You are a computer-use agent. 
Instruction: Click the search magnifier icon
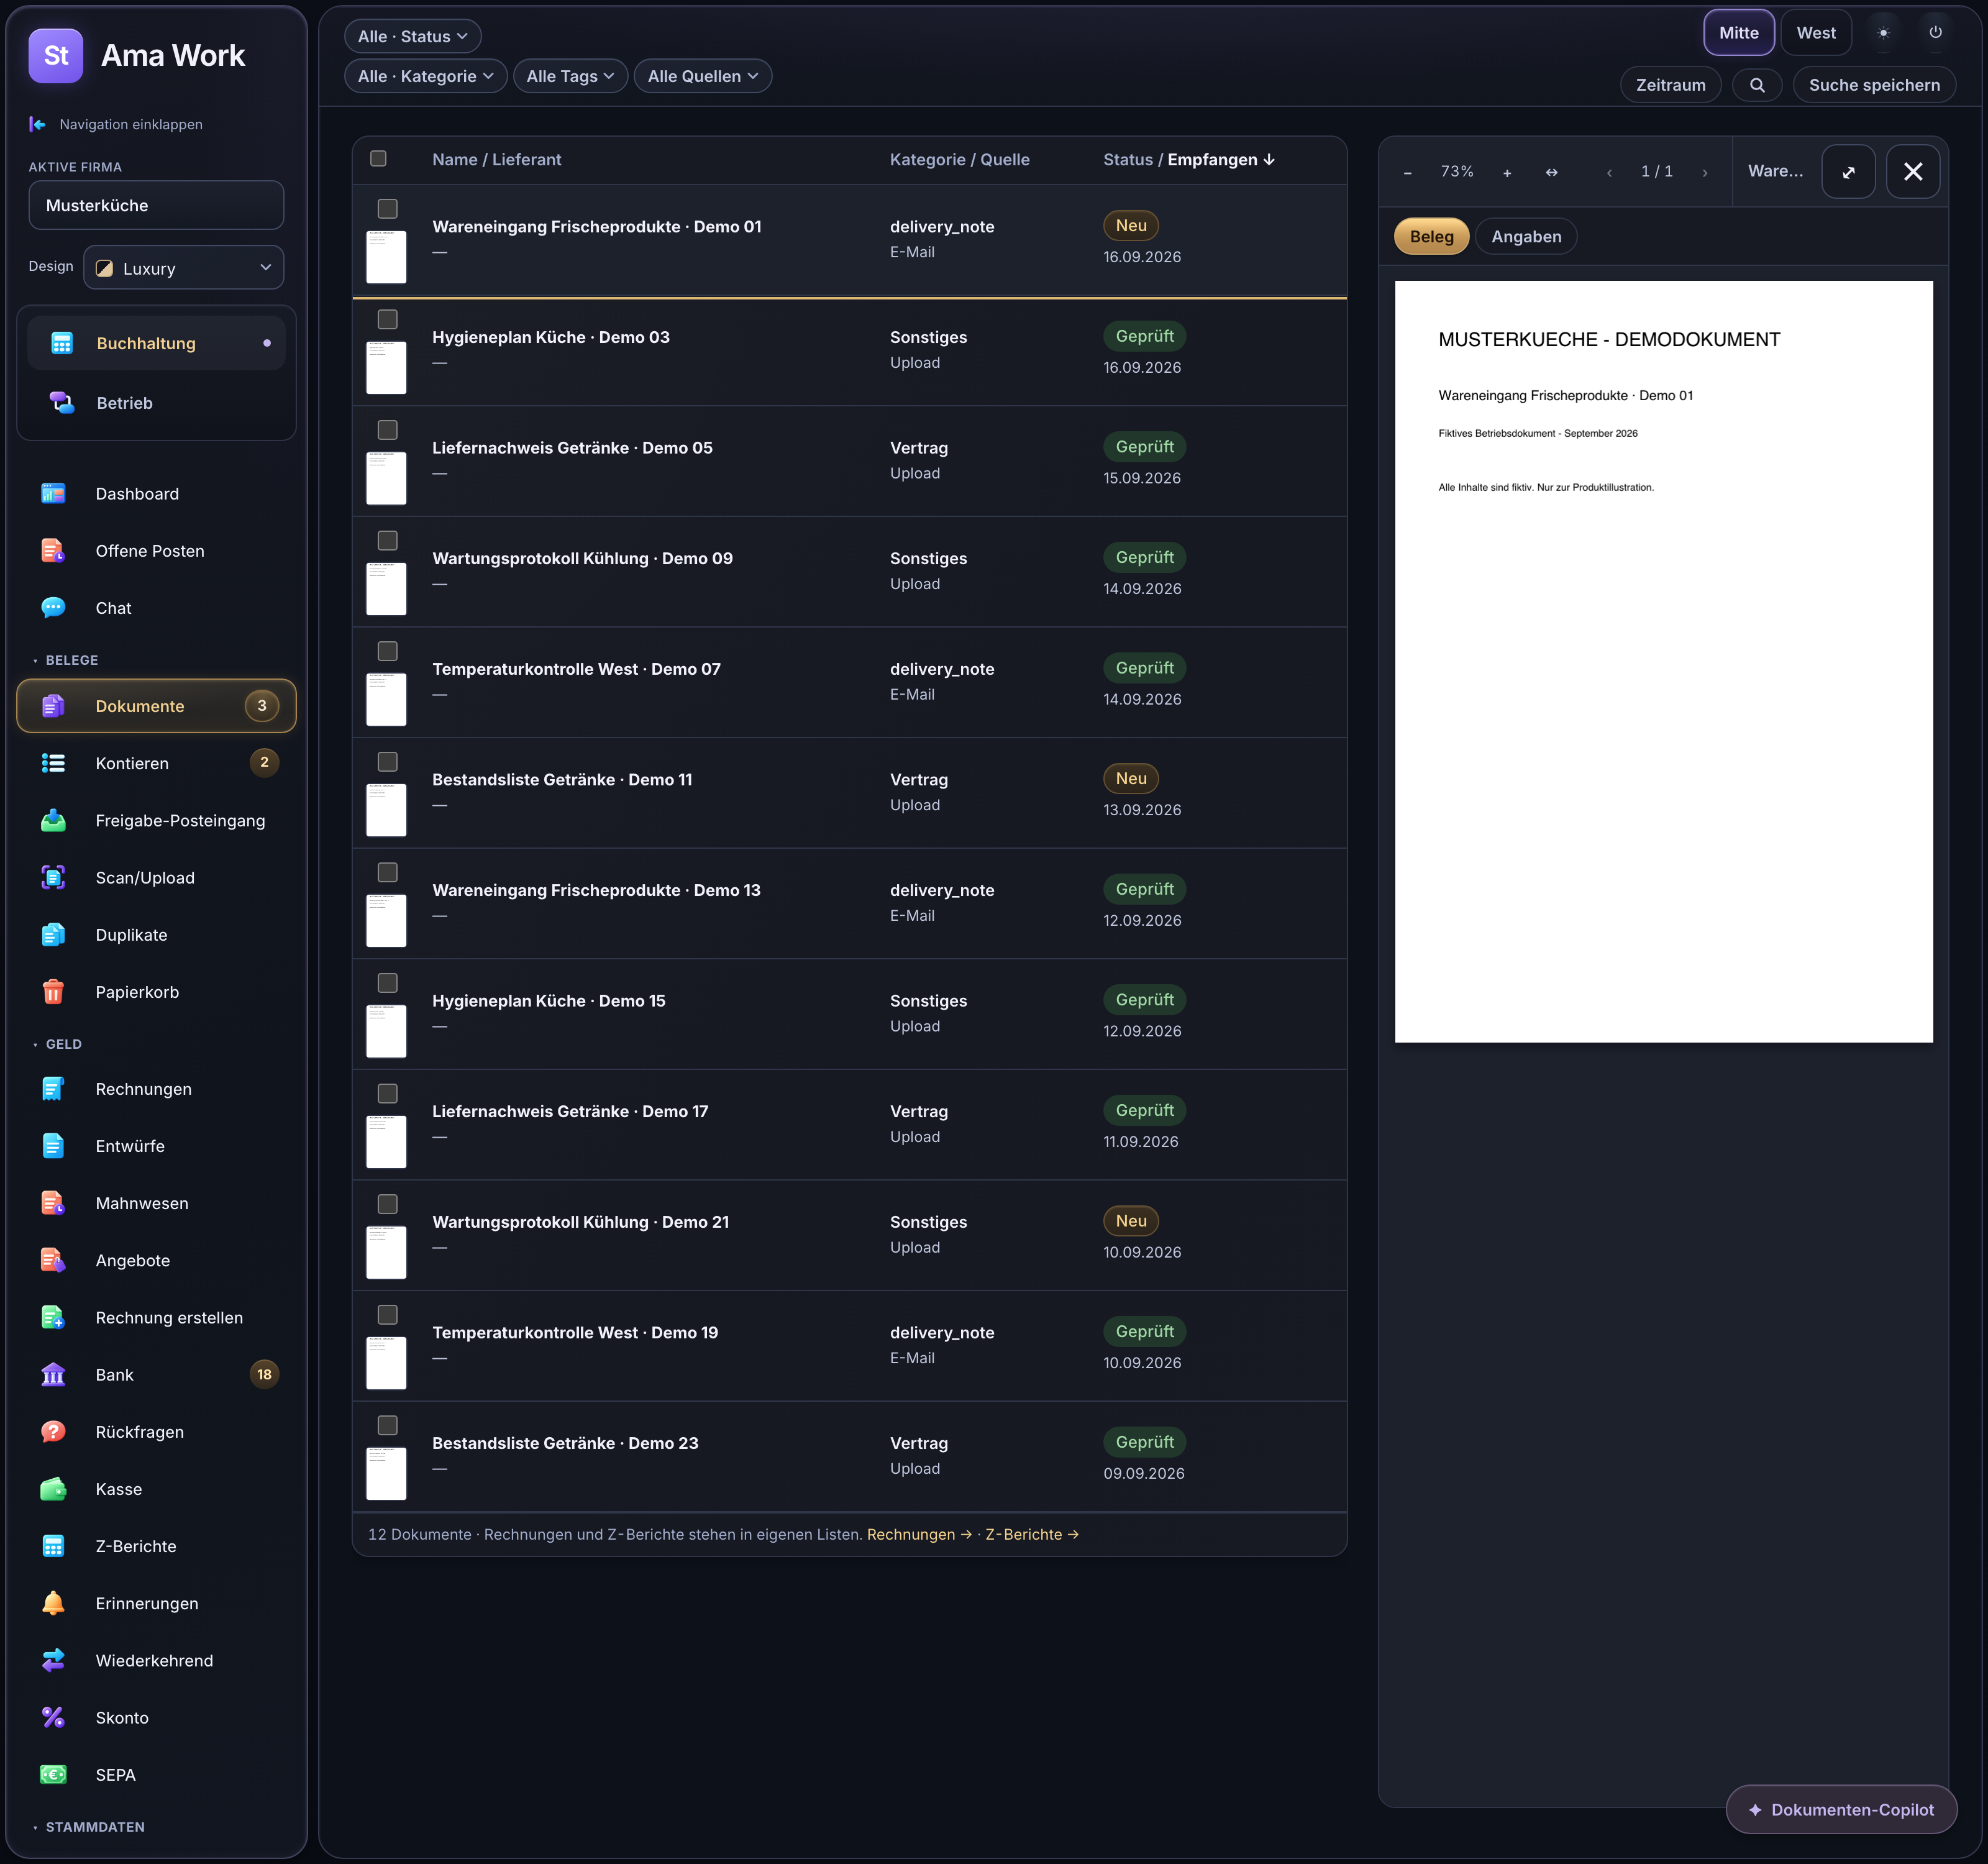pyautogui.click(x=1757, y=85)
